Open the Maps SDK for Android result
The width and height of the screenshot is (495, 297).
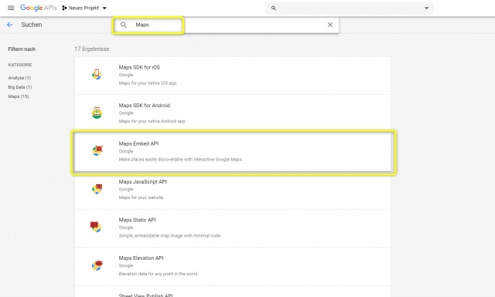click(x=233, y=113)
